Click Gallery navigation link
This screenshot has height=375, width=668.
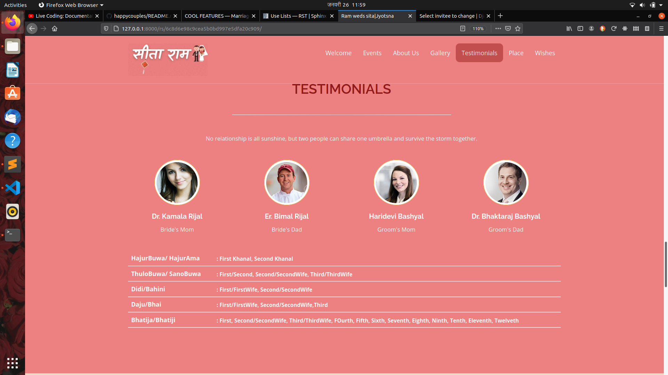[440, 53]
